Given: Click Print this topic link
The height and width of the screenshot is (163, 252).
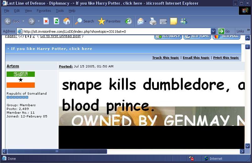Looking at the screenshot, I should click(x=226, y=58).
